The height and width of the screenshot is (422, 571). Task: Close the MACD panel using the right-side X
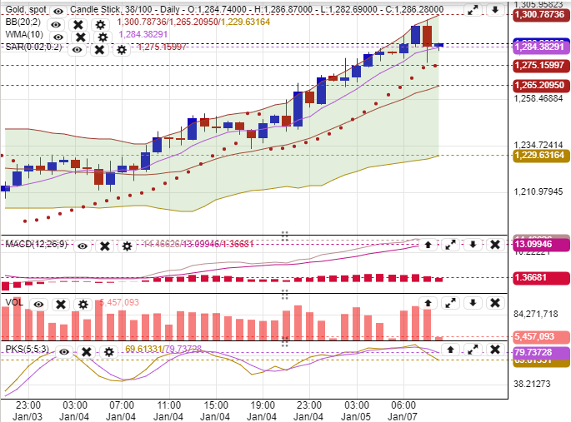pyautogui.click(x=493, y=245)
